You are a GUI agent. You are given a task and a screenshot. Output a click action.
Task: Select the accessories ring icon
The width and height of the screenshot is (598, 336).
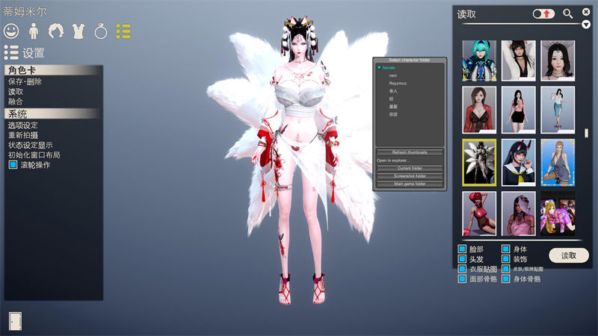pyautogui.click(x=101, y=31)
